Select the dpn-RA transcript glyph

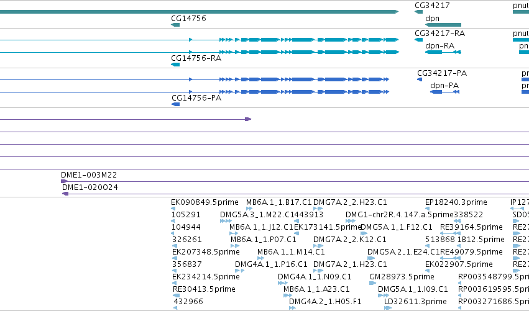(x=443, y=52)
